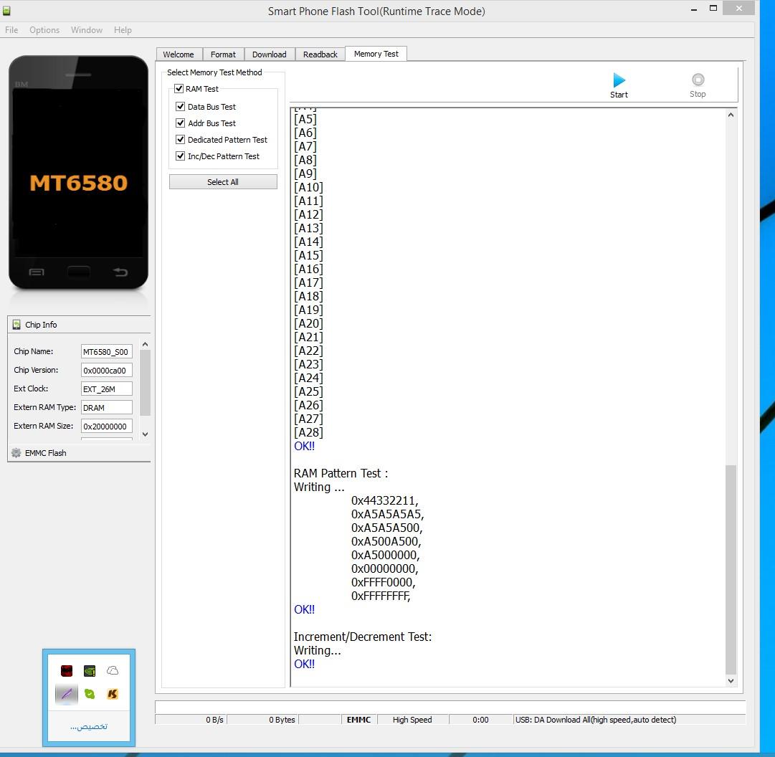The image size is (775, 757).
Task: Click the Customize link in Arabic
Action: click(x=89, y=726)
